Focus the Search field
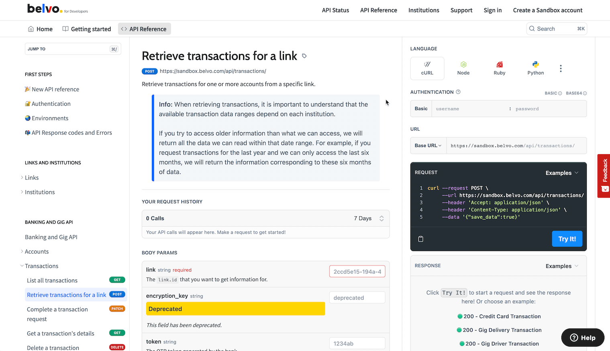 (x=557, y=29)
